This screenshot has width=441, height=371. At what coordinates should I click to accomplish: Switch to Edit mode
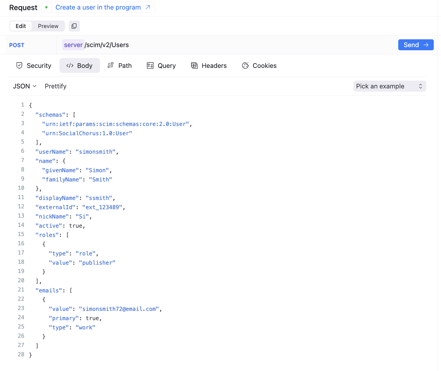21,26
